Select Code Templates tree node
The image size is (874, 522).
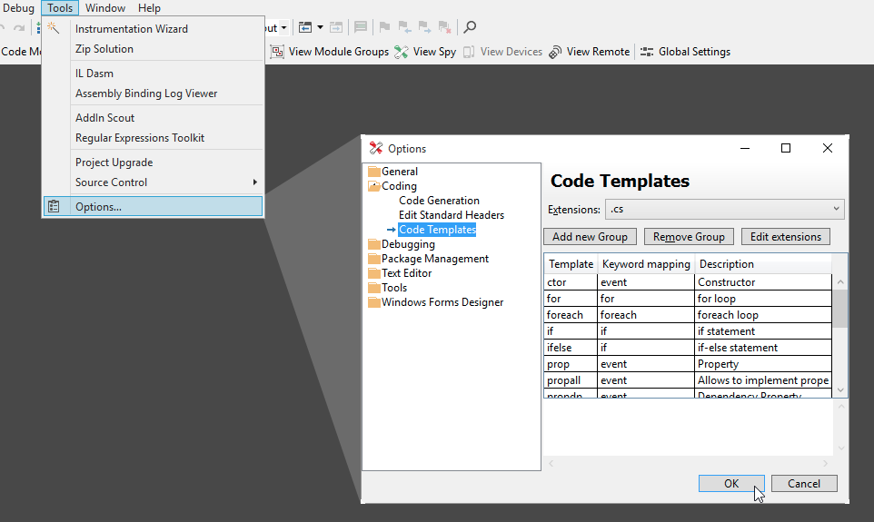coord(437,229)
